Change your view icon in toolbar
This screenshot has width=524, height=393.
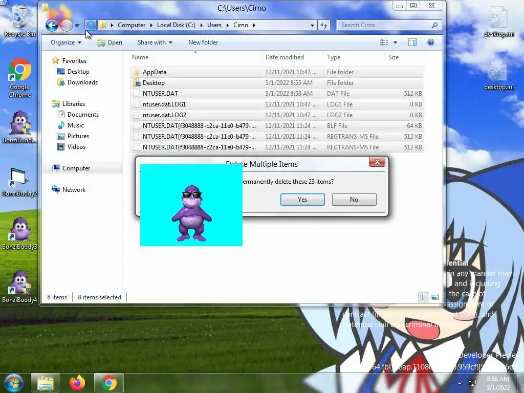click(384, 42)
